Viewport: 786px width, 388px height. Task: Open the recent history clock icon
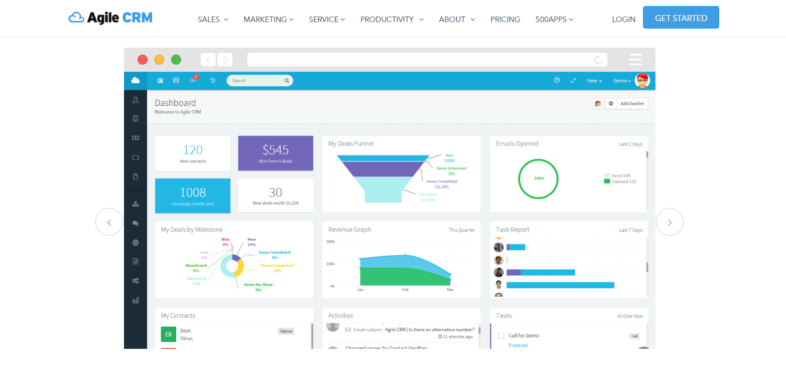tap(213, 80)
